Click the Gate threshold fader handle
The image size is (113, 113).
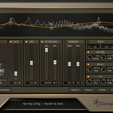[x=16, y=73]
